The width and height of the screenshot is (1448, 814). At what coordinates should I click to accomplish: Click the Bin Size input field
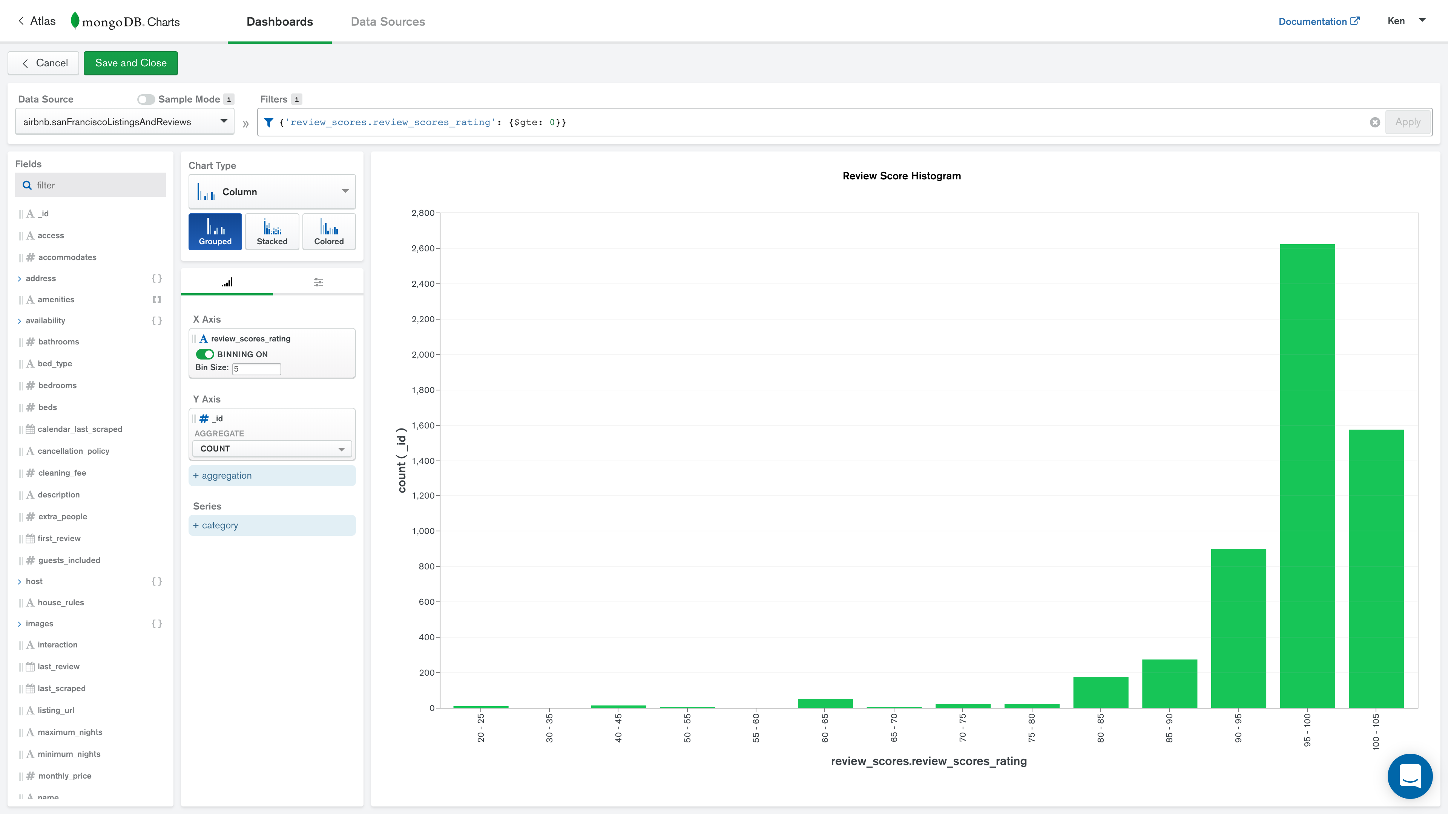257,369
